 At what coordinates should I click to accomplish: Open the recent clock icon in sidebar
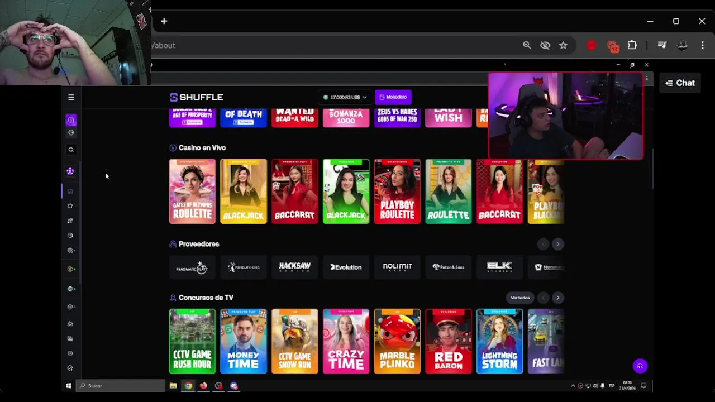click(70, 236)
